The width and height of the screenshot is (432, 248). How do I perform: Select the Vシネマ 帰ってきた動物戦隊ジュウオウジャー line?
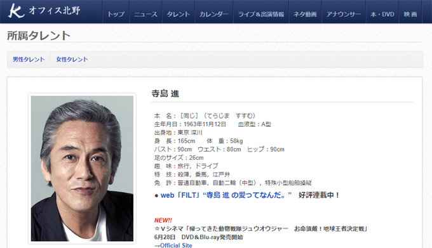tap(261, 229)
